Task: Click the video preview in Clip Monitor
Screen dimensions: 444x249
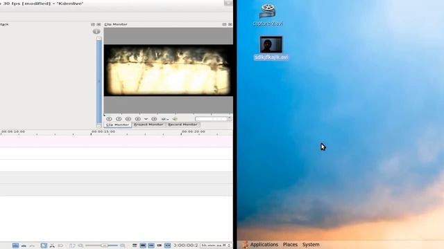Action: [168, 71]
